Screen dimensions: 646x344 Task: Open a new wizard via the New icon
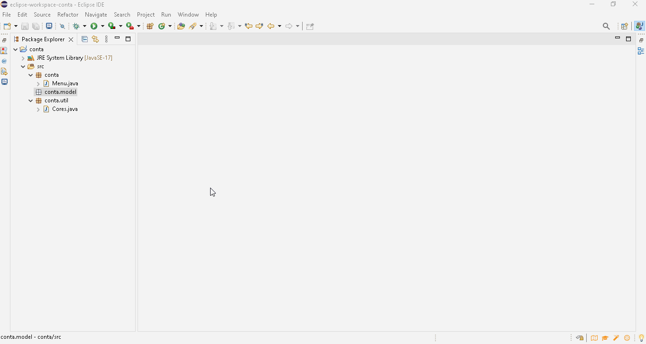7,26
